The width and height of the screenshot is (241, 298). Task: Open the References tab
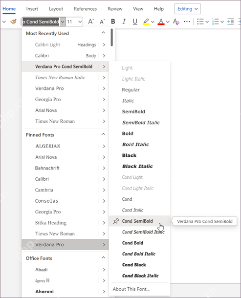pos(85,9)
